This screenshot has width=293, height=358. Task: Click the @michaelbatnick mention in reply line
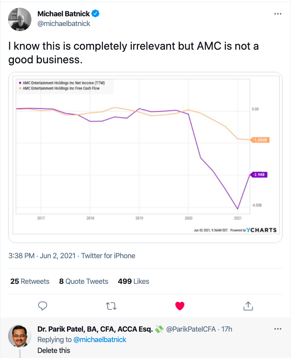(100, 340)
